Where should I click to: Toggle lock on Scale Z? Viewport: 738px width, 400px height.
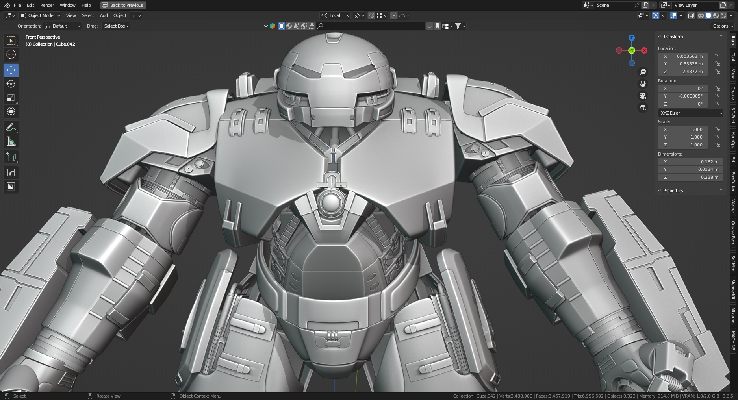point(718,145)
